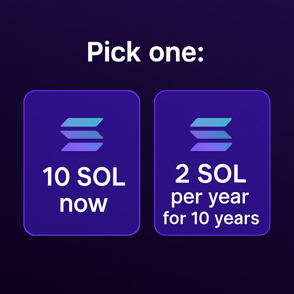Select the "10 SOL now" option card

[x=82, y=163]
